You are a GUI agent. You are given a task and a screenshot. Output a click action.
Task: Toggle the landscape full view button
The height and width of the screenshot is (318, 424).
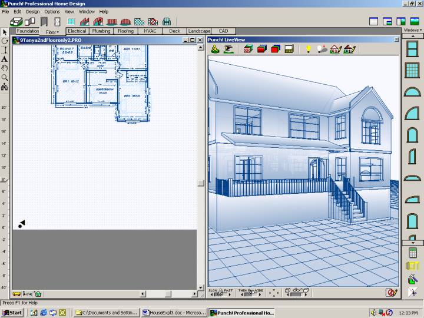click(415, 21)
